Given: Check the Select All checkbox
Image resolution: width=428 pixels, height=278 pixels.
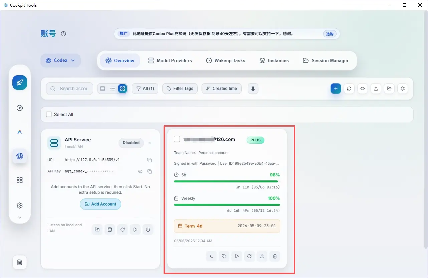Looking at the screenshot, I should pyautogui.click(x=49, y=114).
